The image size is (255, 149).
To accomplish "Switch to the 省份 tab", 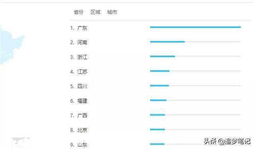I will pyautogui.click(x=78, y=12).
